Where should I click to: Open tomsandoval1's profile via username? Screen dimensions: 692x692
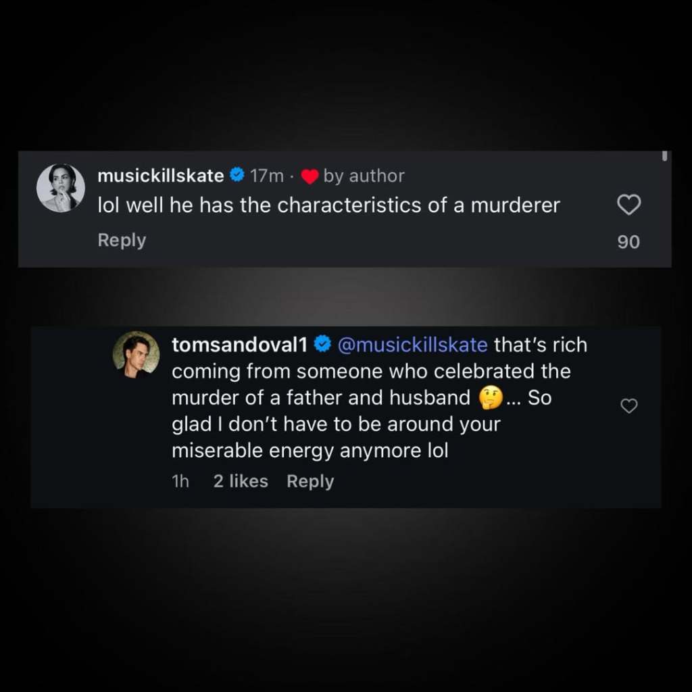tap(237, 345)
